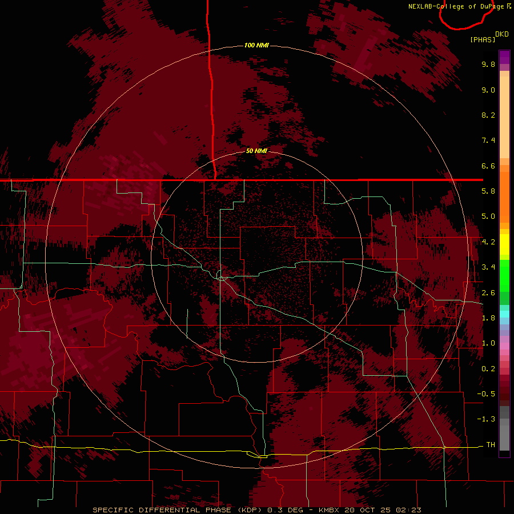The height and width of the screenshot is (514, 514).
Task: Click the "KMBX" radar station identifier
Action: coord(329,510)
